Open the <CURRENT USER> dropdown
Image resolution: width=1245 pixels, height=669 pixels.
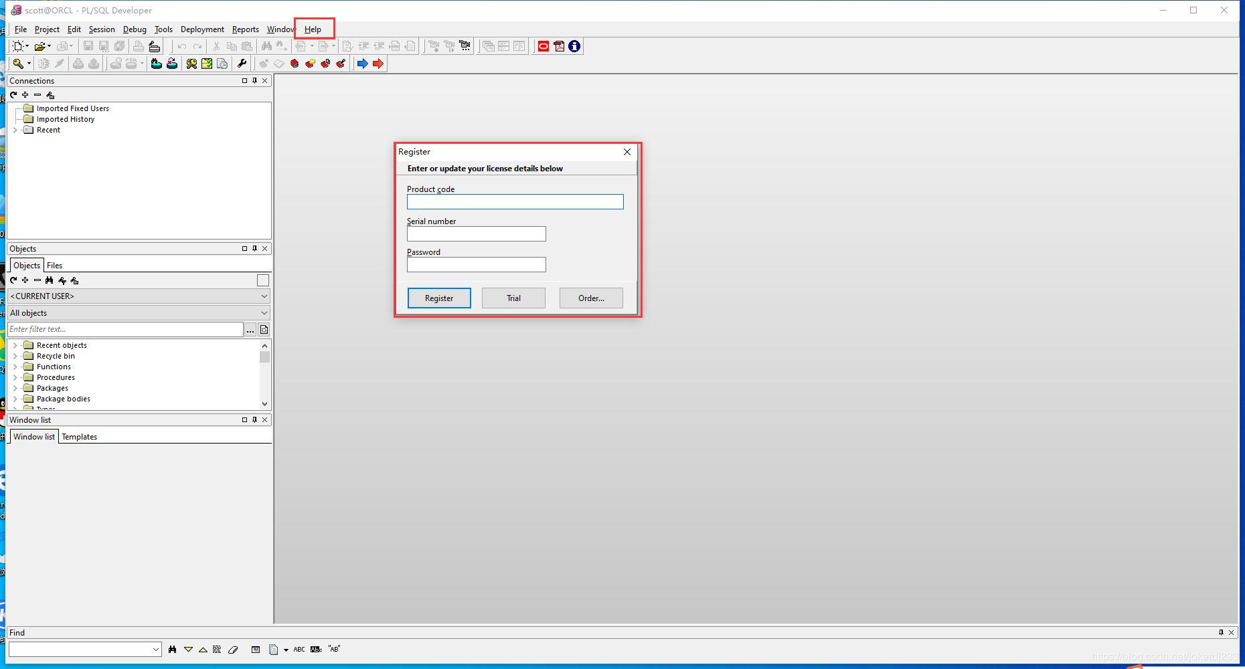pyautogui.click(x=264, y=296)
